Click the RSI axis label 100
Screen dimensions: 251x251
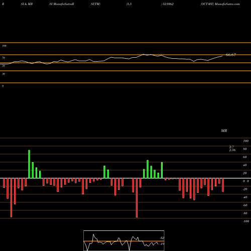click(x=4, y=46)
